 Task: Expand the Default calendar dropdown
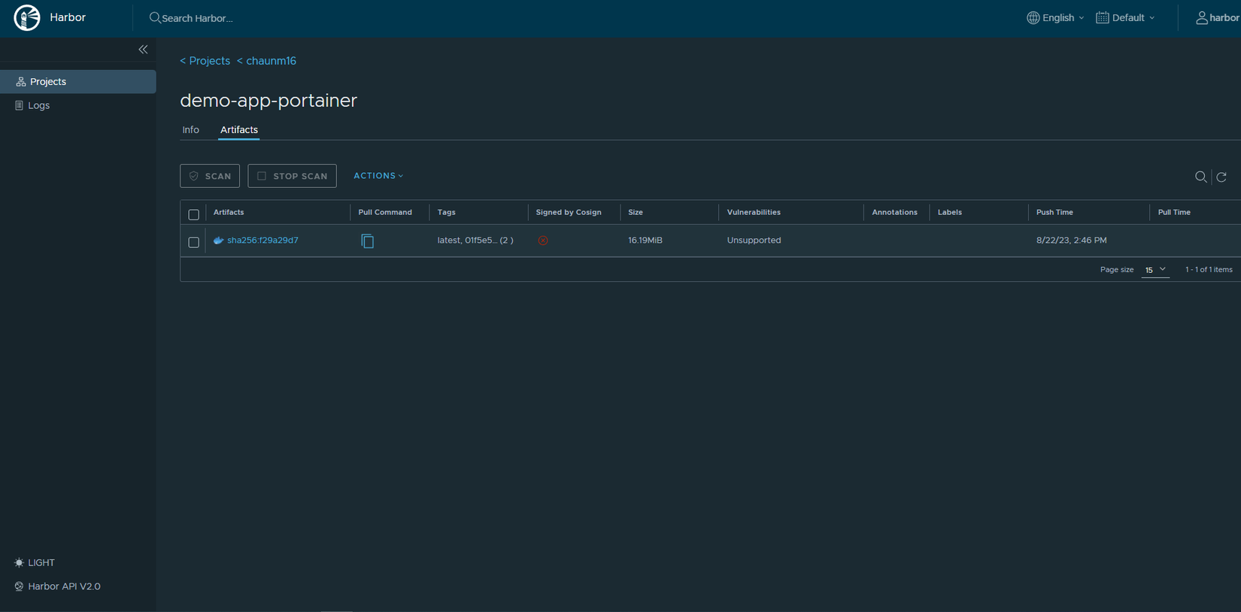coord(1125,17)
